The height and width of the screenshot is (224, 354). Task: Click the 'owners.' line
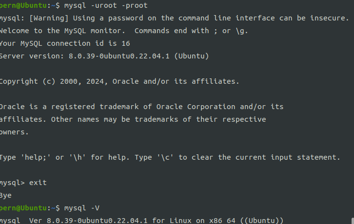[x=14, y=132]
